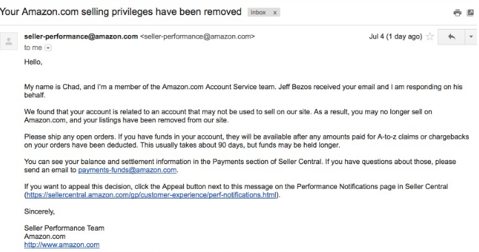The height and width of the screenshot is (252, 479).
Task: Open the More options arrow beside Reply
Action: (x=471, y=36)
